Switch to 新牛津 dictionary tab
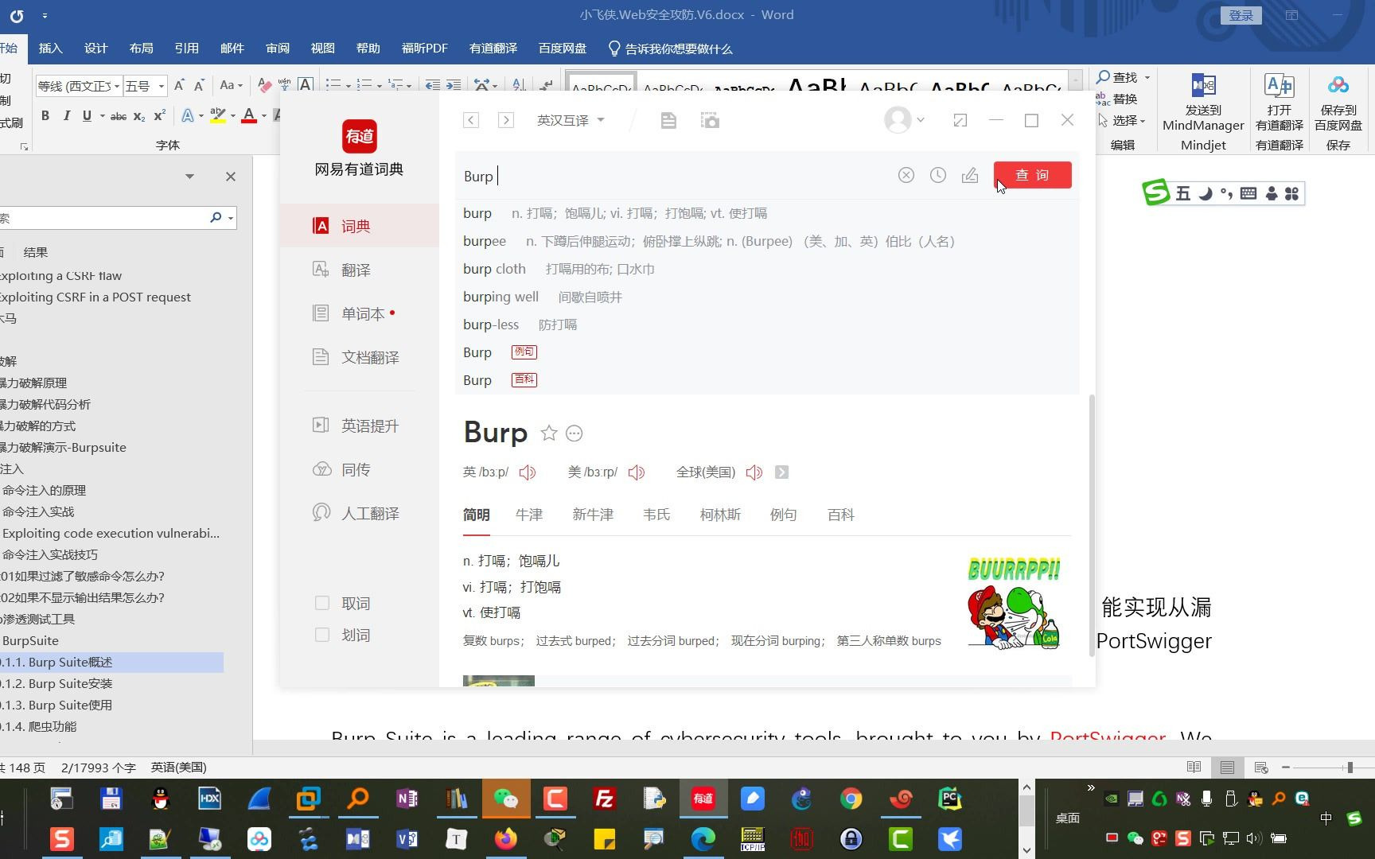This screenshot has height=859, width=1375. (x=593, y=515)
